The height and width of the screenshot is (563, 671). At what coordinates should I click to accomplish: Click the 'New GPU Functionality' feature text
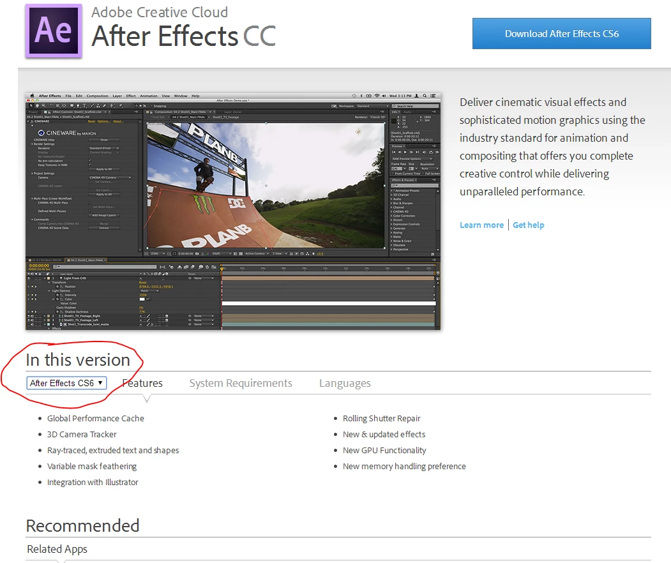384,450
